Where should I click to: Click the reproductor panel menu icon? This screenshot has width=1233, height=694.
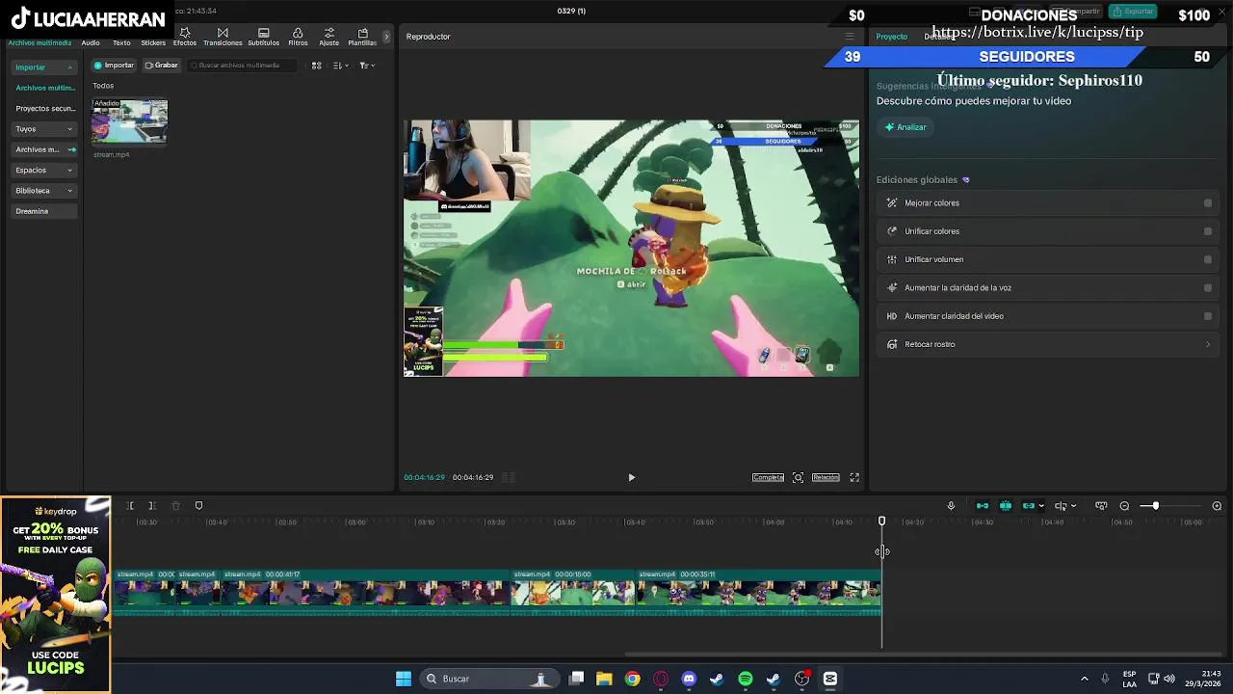(x=849, y=37)
